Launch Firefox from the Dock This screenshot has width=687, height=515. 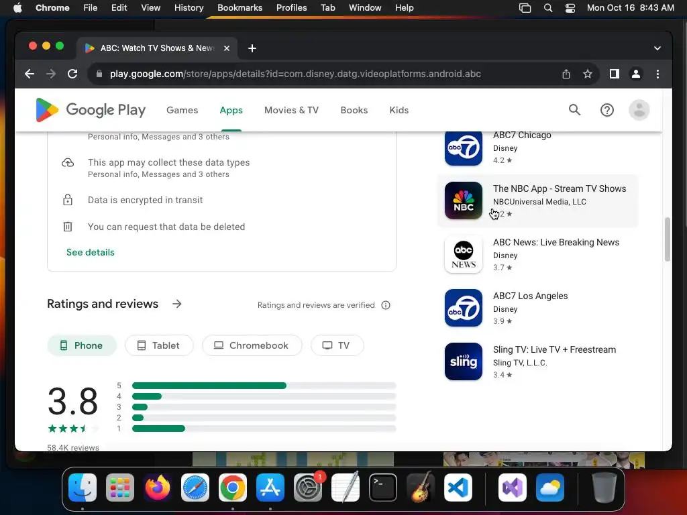pyautogui.click(x=157, y=488)
